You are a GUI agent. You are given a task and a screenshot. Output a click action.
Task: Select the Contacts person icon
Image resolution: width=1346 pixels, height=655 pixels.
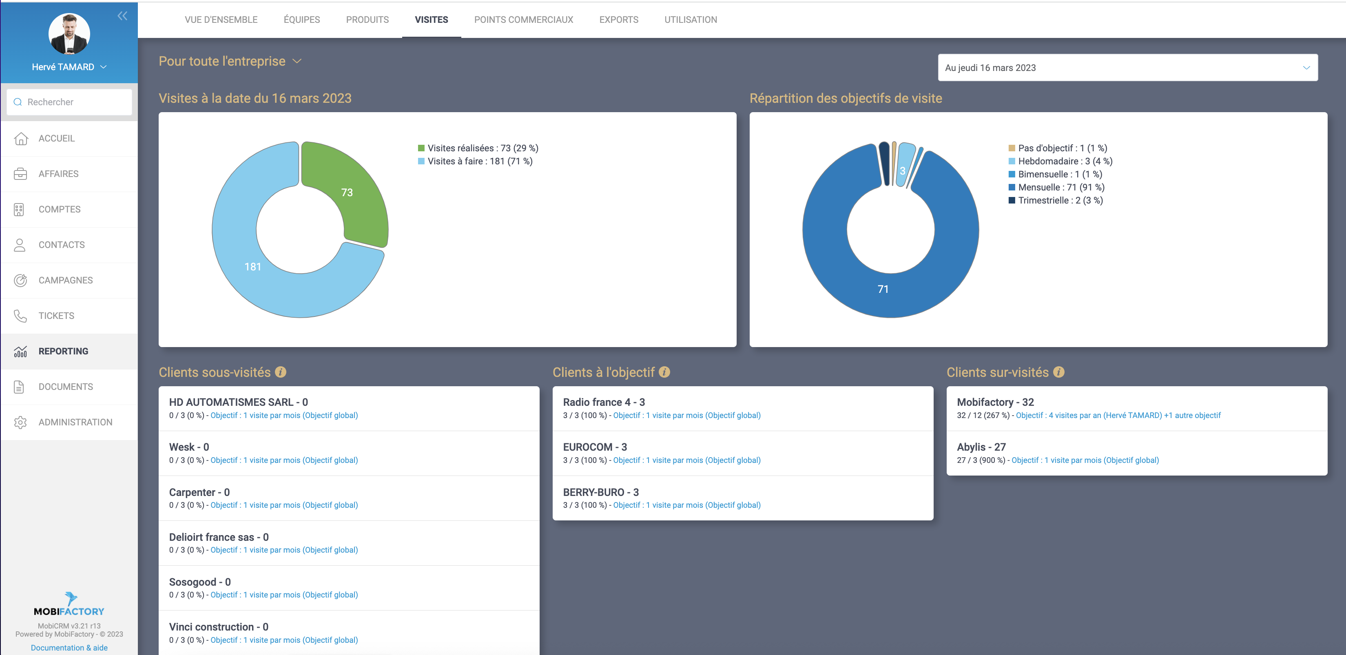point(20,245)
